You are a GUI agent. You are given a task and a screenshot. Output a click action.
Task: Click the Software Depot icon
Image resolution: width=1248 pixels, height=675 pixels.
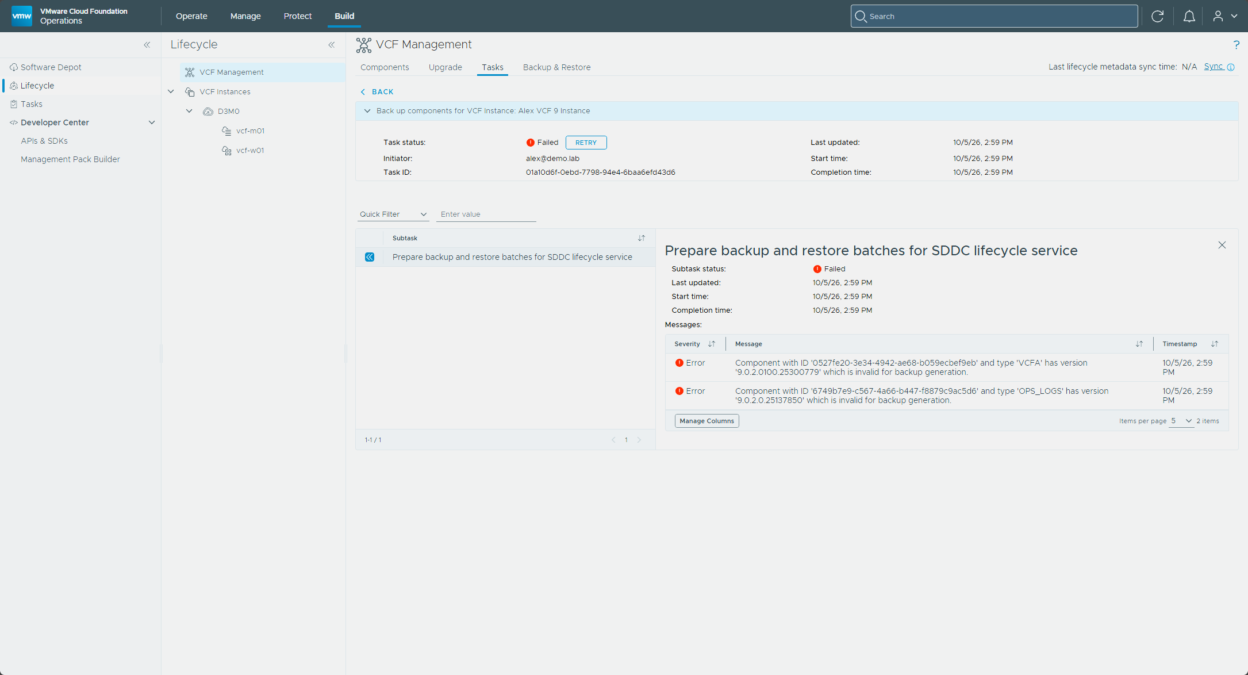(x=14, y=67)
